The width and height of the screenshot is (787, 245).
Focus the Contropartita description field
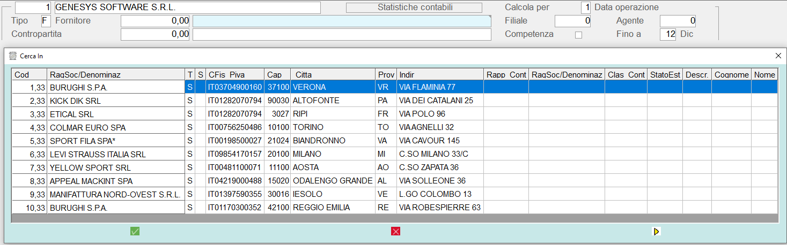341,34
